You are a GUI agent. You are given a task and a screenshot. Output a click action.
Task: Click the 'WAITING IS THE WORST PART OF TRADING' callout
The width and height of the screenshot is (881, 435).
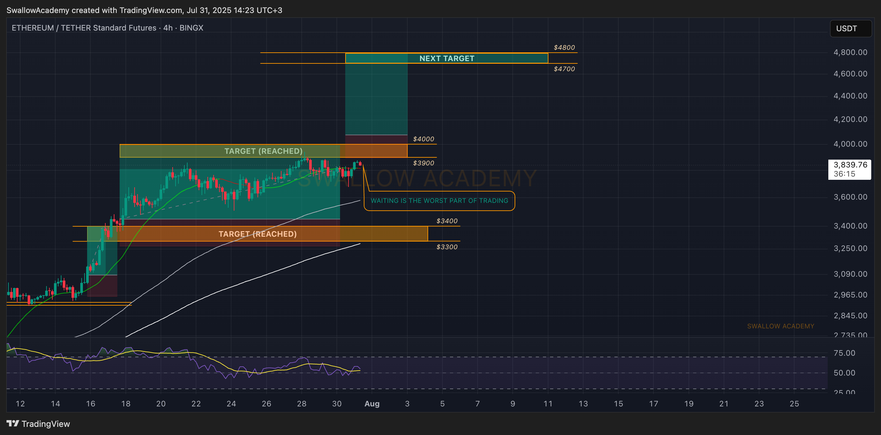(439, 201)
